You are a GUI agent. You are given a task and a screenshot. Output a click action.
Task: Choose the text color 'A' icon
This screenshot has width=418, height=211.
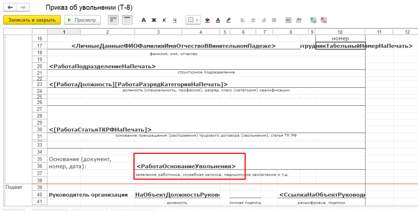tap(218, 20)
